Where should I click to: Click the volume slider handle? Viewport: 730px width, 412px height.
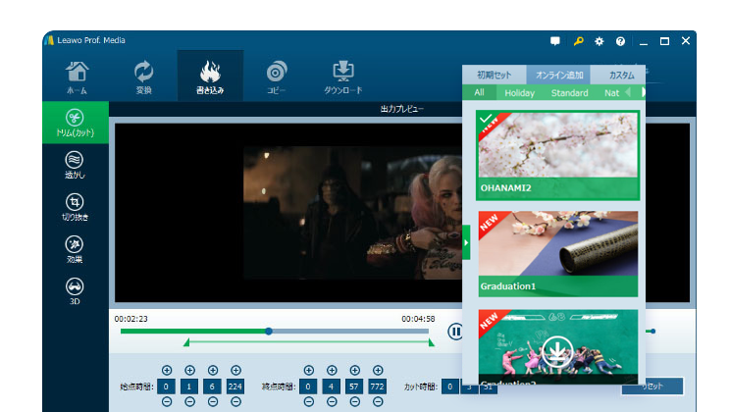[x=653, y=331]
